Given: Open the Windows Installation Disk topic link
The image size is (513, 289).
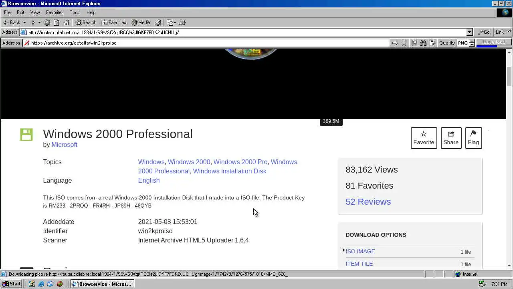Looking at the screenshot, I should 230,171.
